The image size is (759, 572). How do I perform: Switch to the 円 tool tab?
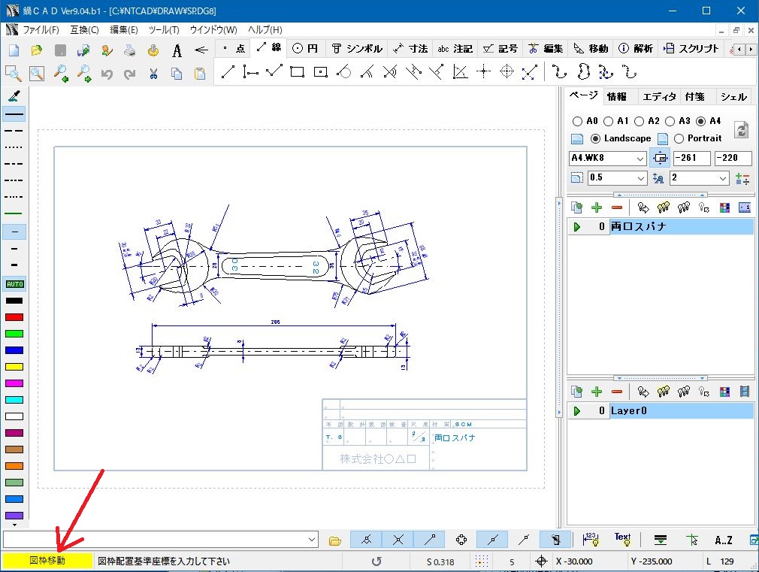point(305,48)
